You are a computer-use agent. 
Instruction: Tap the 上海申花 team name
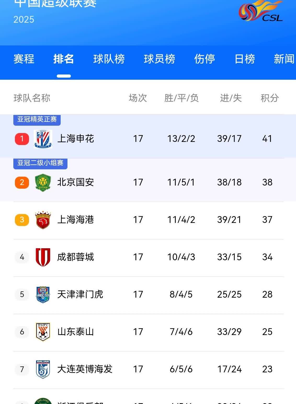76,139
